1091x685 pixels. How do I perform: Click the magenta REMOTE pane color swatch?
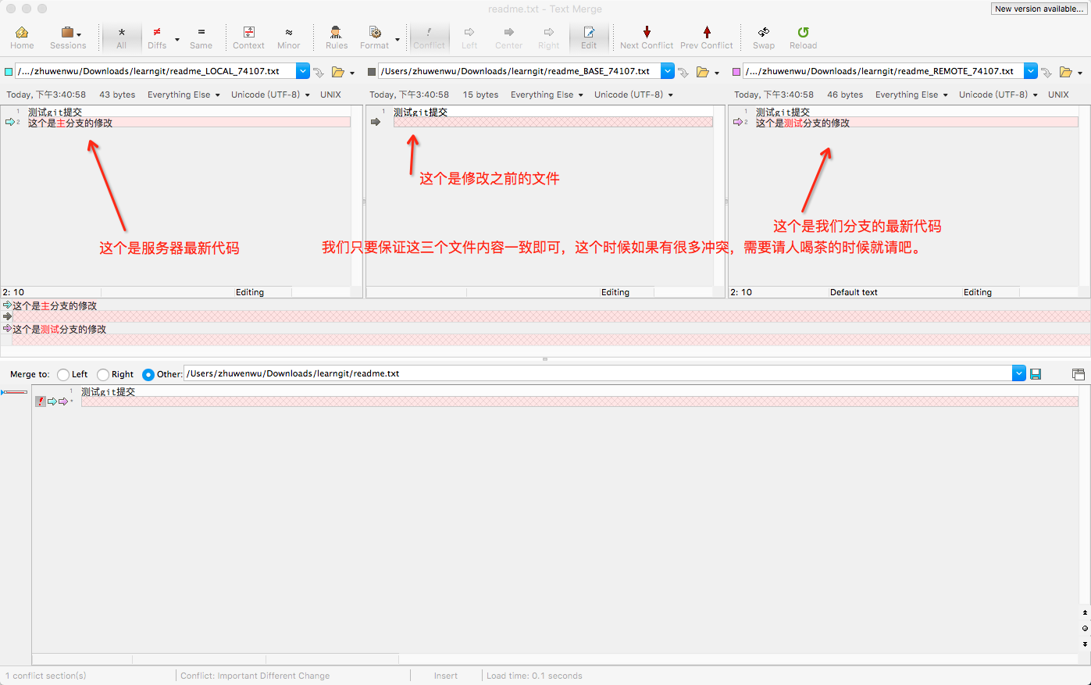point(736,72)
